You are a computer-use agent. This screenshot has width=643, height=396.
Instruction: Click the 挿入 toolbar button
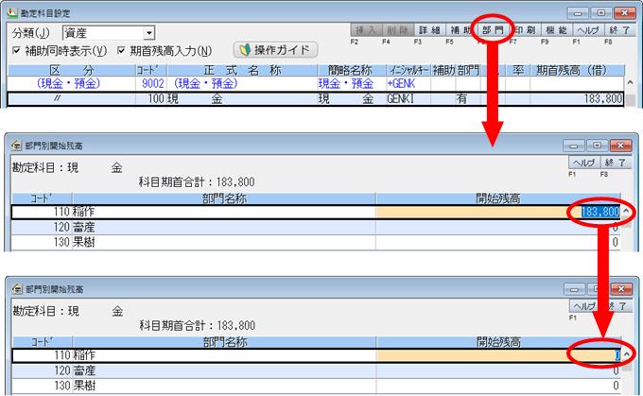coord(366,30)
